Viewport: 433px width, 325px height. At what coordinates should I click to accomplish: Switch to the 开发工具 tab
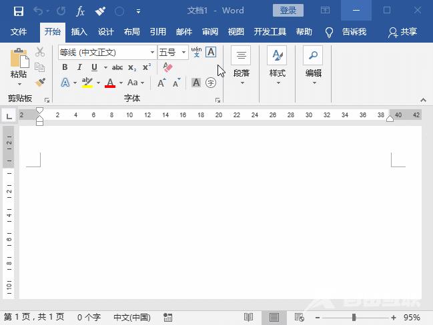coord(270,32)
